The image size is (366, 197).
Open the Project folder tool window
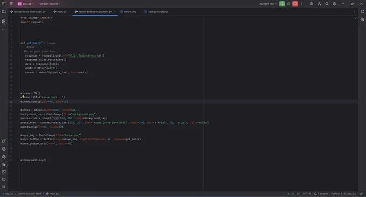(x=4, y=12)
